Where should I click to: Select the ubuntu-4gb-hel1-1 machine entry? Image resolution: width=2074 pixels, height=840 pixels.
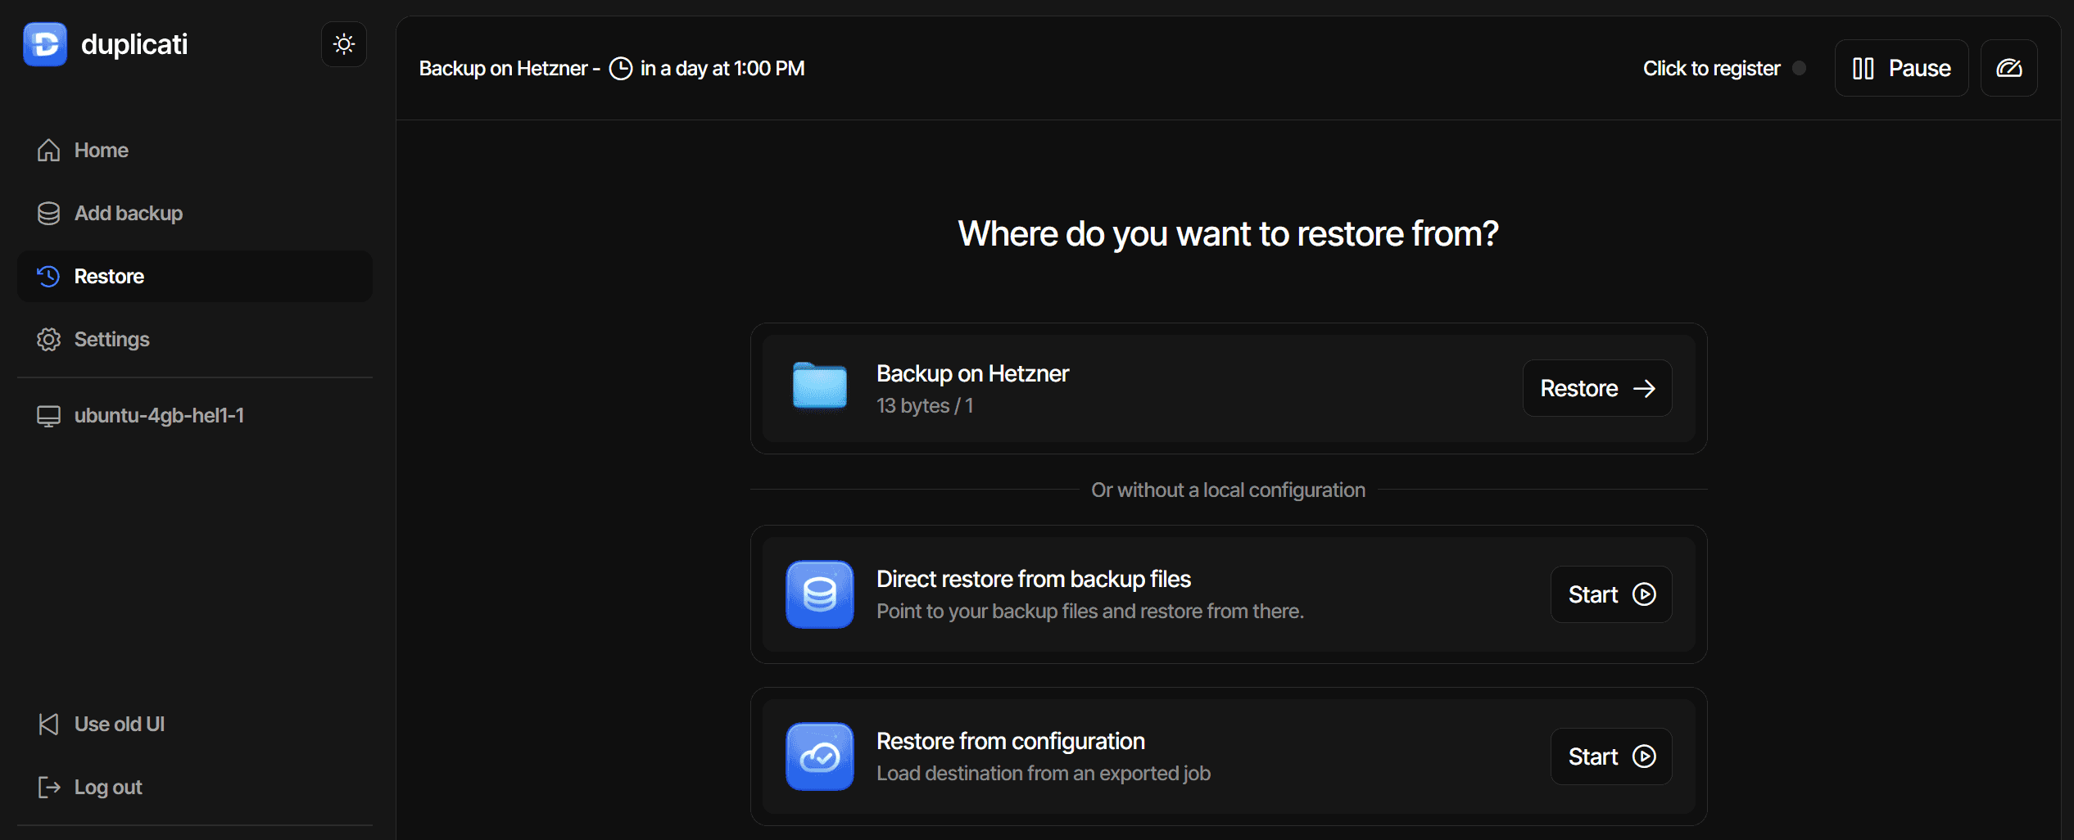[195, 416]
